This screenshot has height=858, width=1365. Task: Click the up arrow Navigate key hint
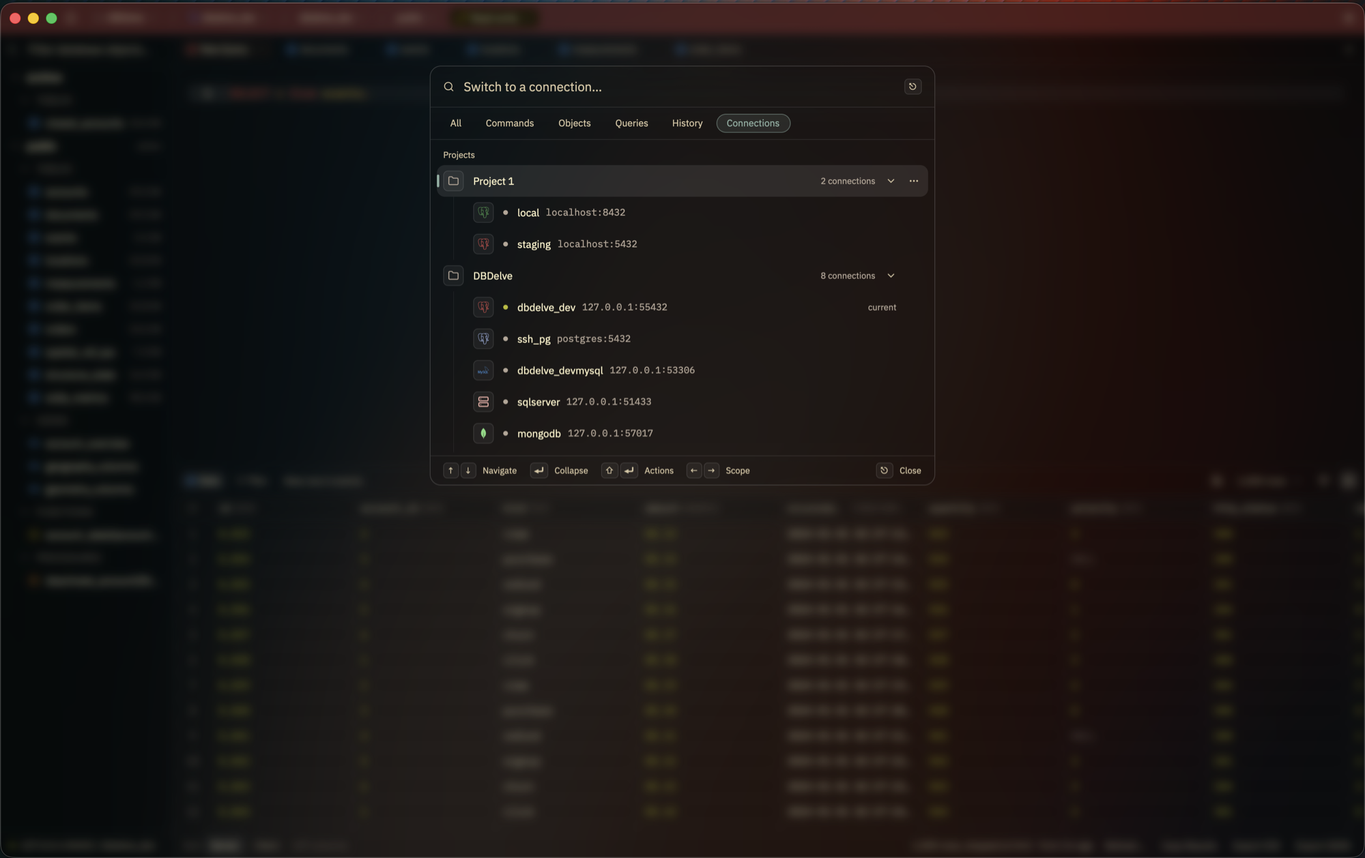[450, 471]
